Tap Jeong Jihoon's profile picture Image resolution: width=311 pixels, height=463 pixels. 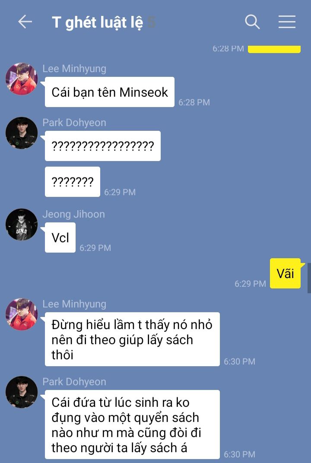point(22,225)
